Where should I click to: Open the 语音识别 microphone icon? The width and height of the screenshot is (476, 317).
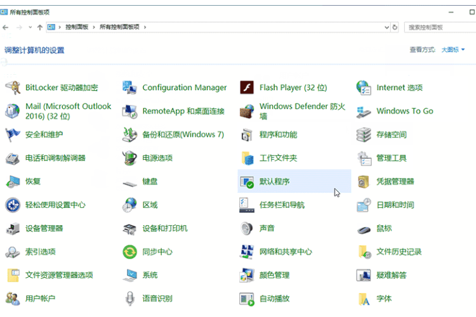pos(129,299)
